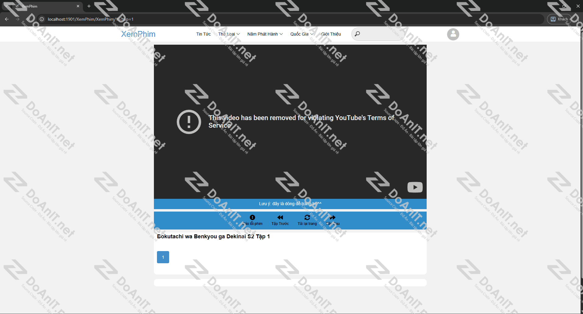Open the Giới Thiệu page
583x314 pixels.
pyautogui.click(x=331, y=34)
